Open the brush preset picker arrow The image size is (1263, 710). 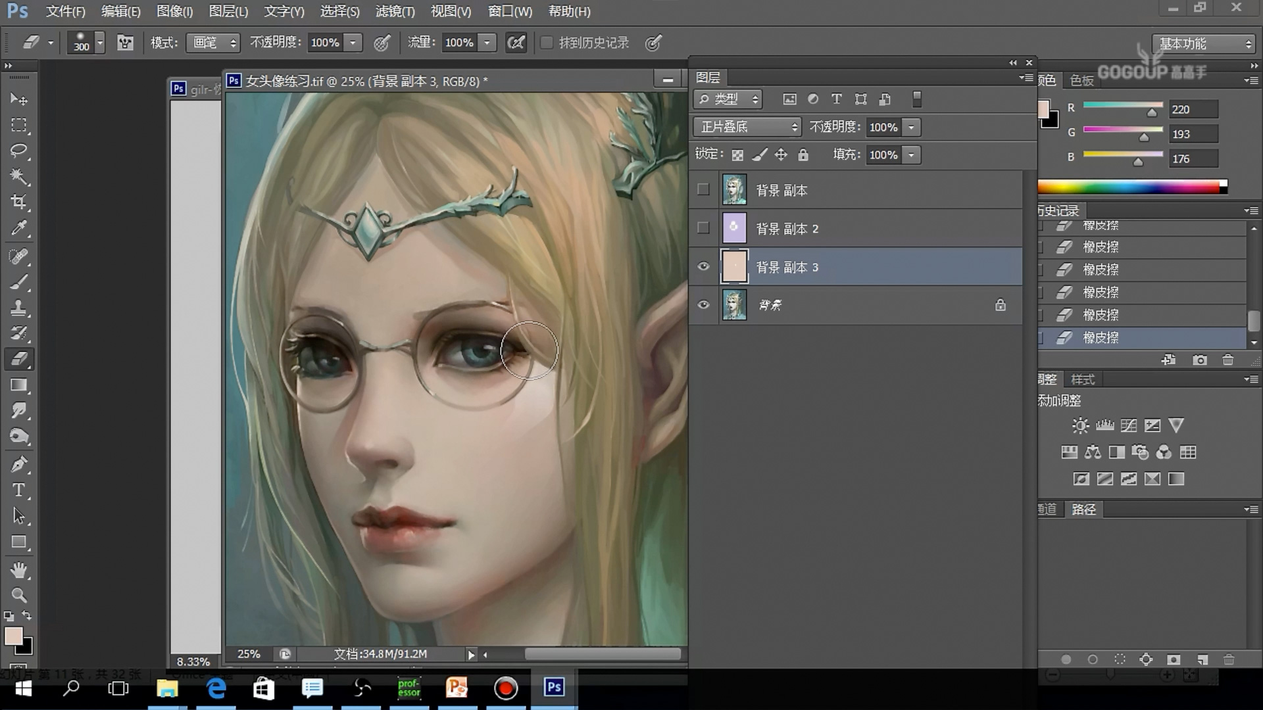click(x=100, y=43)
